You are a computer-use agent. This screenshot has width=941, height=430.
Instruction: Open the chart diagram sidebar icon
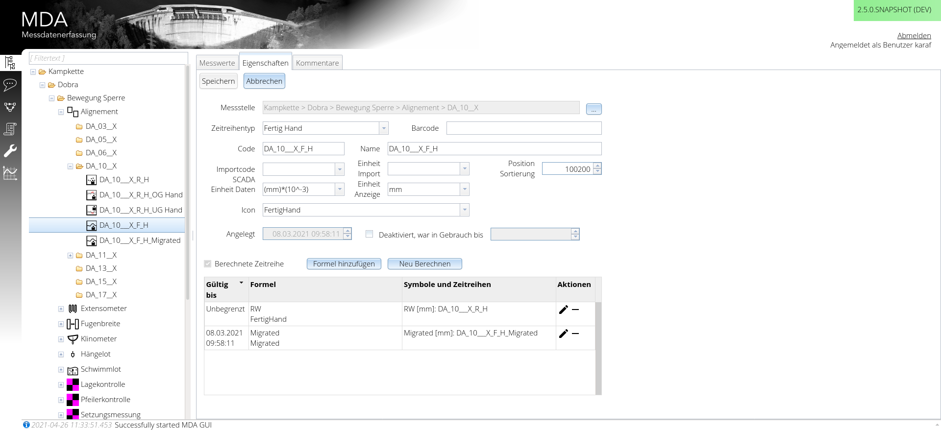click(10, 173)
